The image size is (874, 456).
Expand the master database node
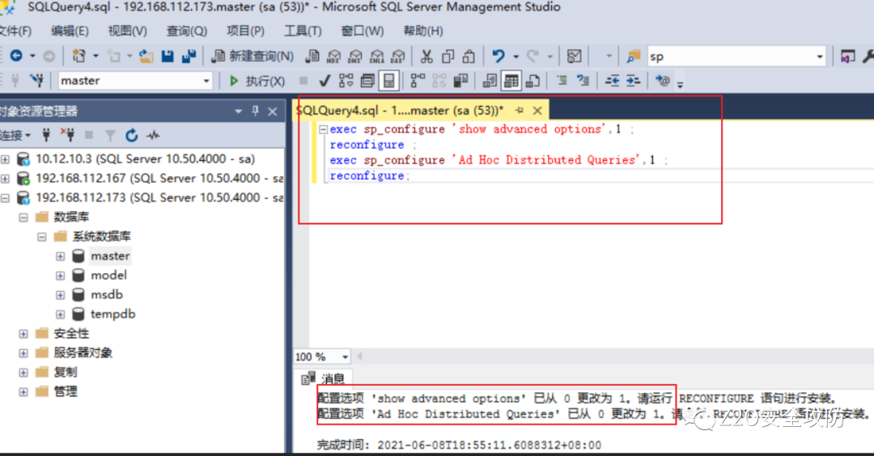(60, 256)
